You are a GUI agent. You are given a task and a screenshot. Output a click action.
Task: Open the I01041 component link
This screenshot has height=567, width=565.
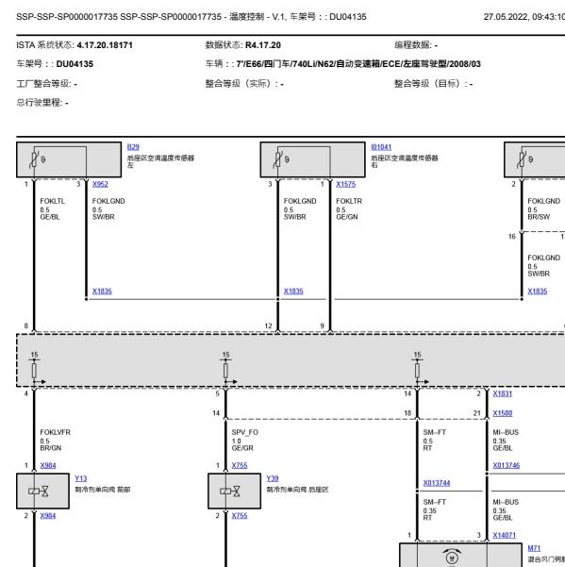pos(381,147)
